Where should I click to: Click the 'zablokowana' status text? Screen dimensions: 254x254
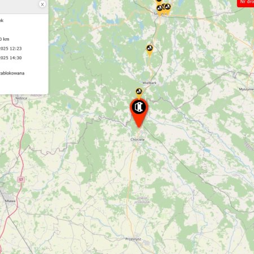[12, 73]
